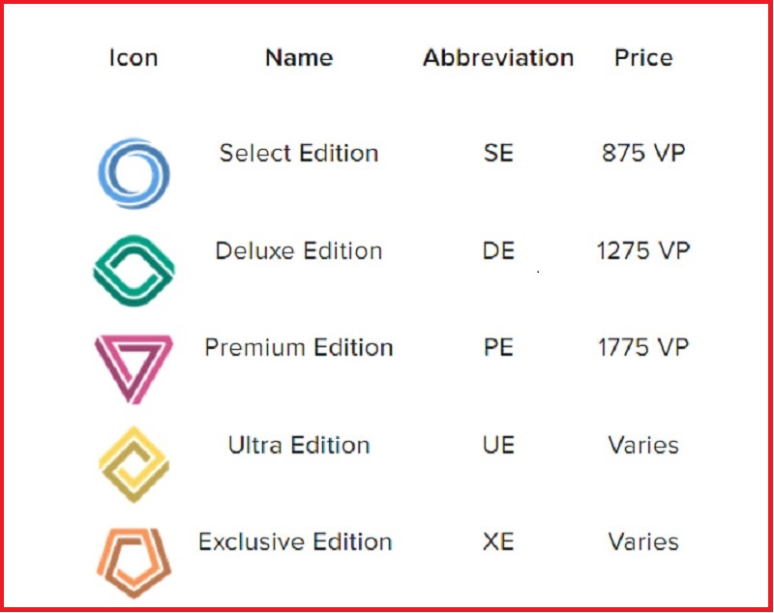Select the Icon column header
The image size is (774, 613).
134,58
